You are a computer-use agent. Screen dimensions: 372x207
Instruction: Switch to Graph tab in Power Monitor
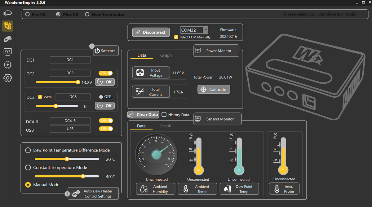166,55
